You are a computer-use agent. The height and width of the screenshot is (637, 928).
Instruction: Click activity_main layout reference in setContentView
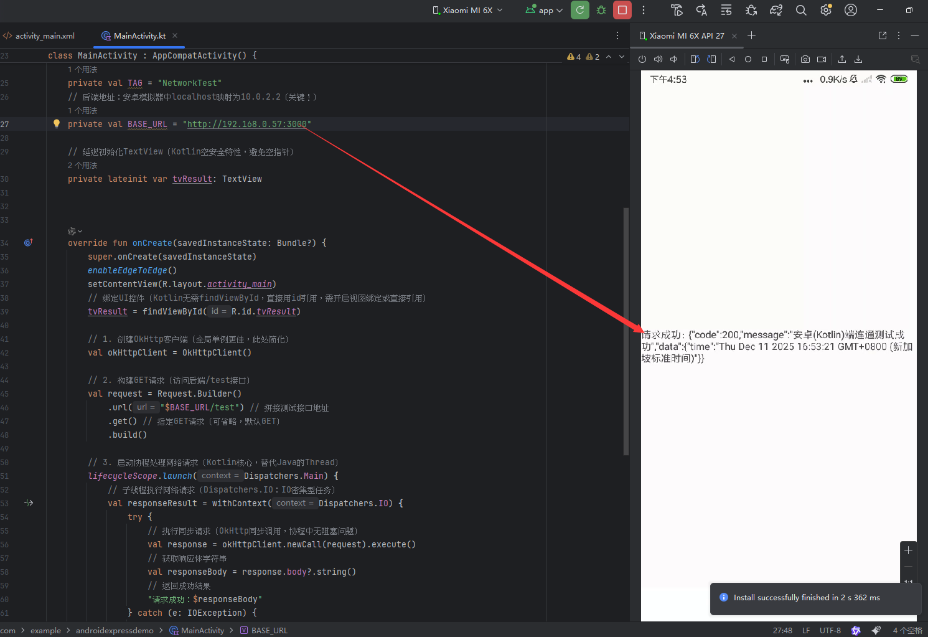tap(240, 285)
